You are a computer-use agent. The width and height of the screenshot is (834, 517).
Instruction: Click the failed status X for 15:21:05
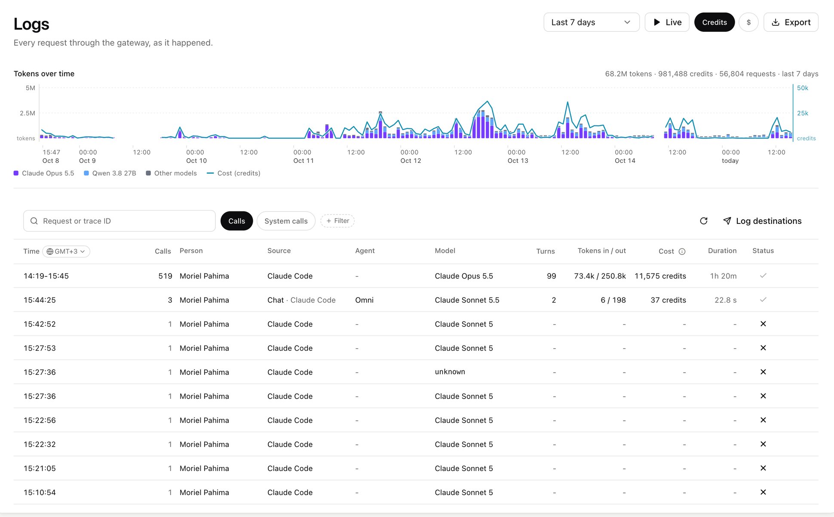coord(763,468)
